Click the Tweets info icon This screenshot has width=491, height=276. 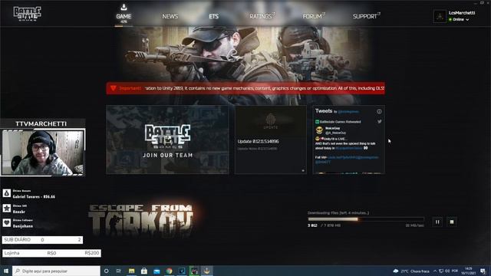tap(379, 111)
